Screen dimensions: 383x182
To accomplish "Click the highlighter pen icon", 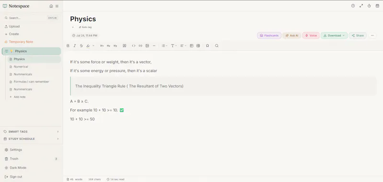I will click(88, 45).
